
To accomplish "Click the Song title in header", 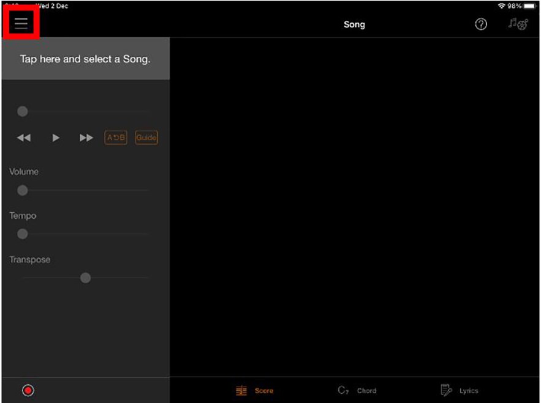I will tap(354, 24).
